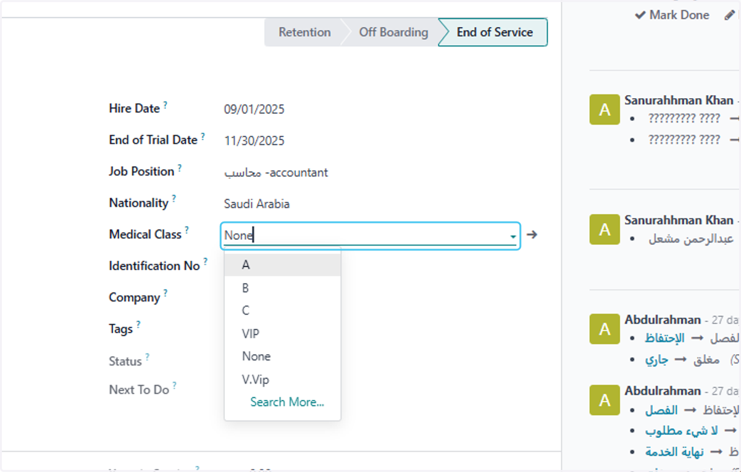The image size is (741, 472).
Task: Open the Medical Class external link arrow
Action: (x=532, y=234)
